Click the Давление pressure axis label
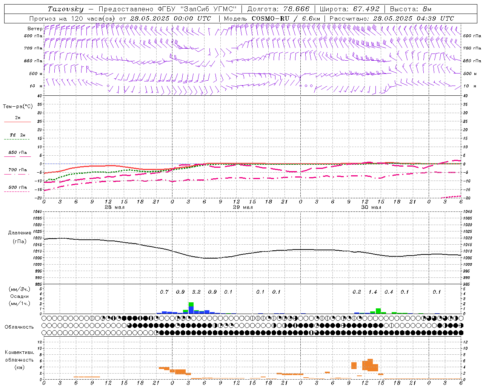 click(x=20, y=233)
